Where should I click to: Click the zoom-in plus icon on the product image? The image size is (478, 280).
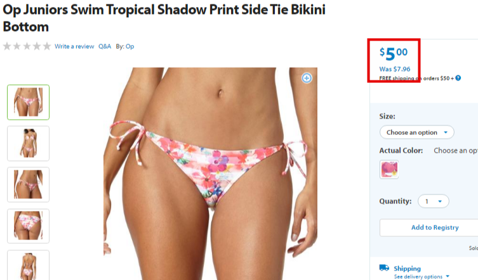307,78
